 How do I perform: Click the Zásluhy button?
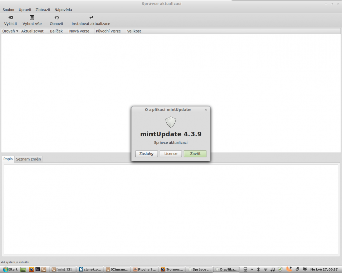[x=146, y=154]
